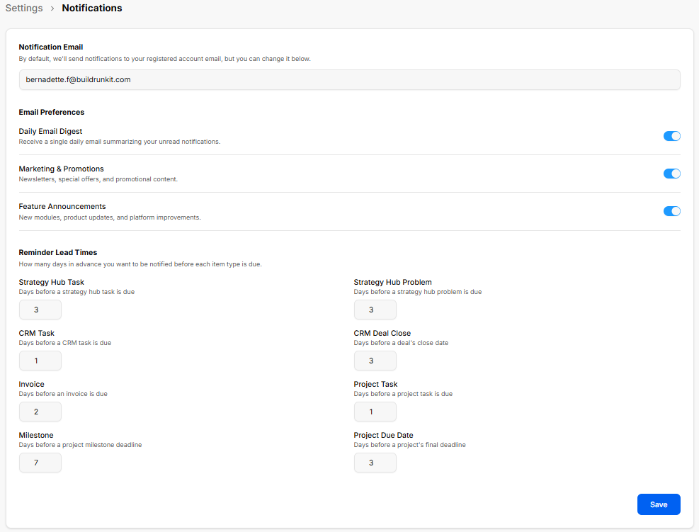Screen dimensions: 699x532
Task: Click the Notifications breadcrumb title
Action: (x=92, y=8)
